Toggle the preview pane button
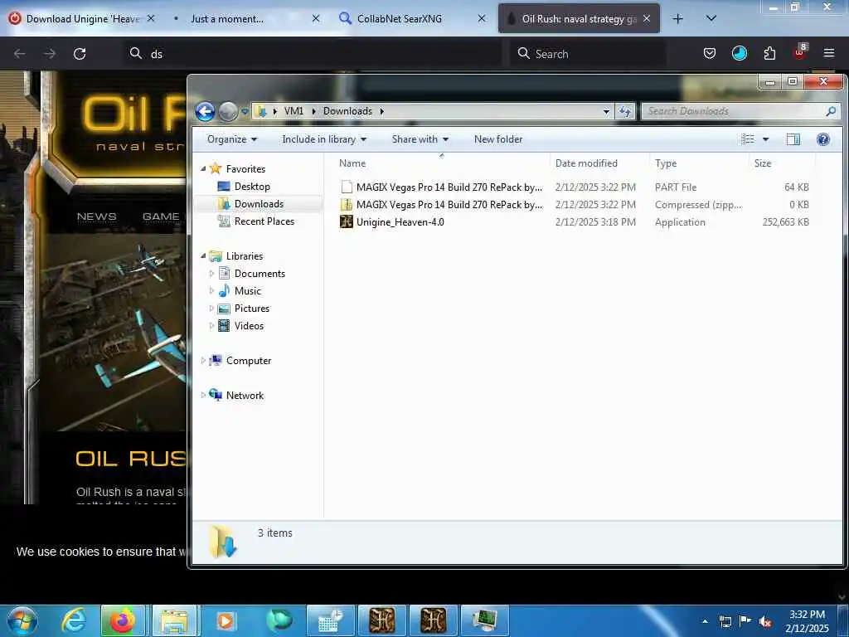The image size is (849, 637). [793, 139]
